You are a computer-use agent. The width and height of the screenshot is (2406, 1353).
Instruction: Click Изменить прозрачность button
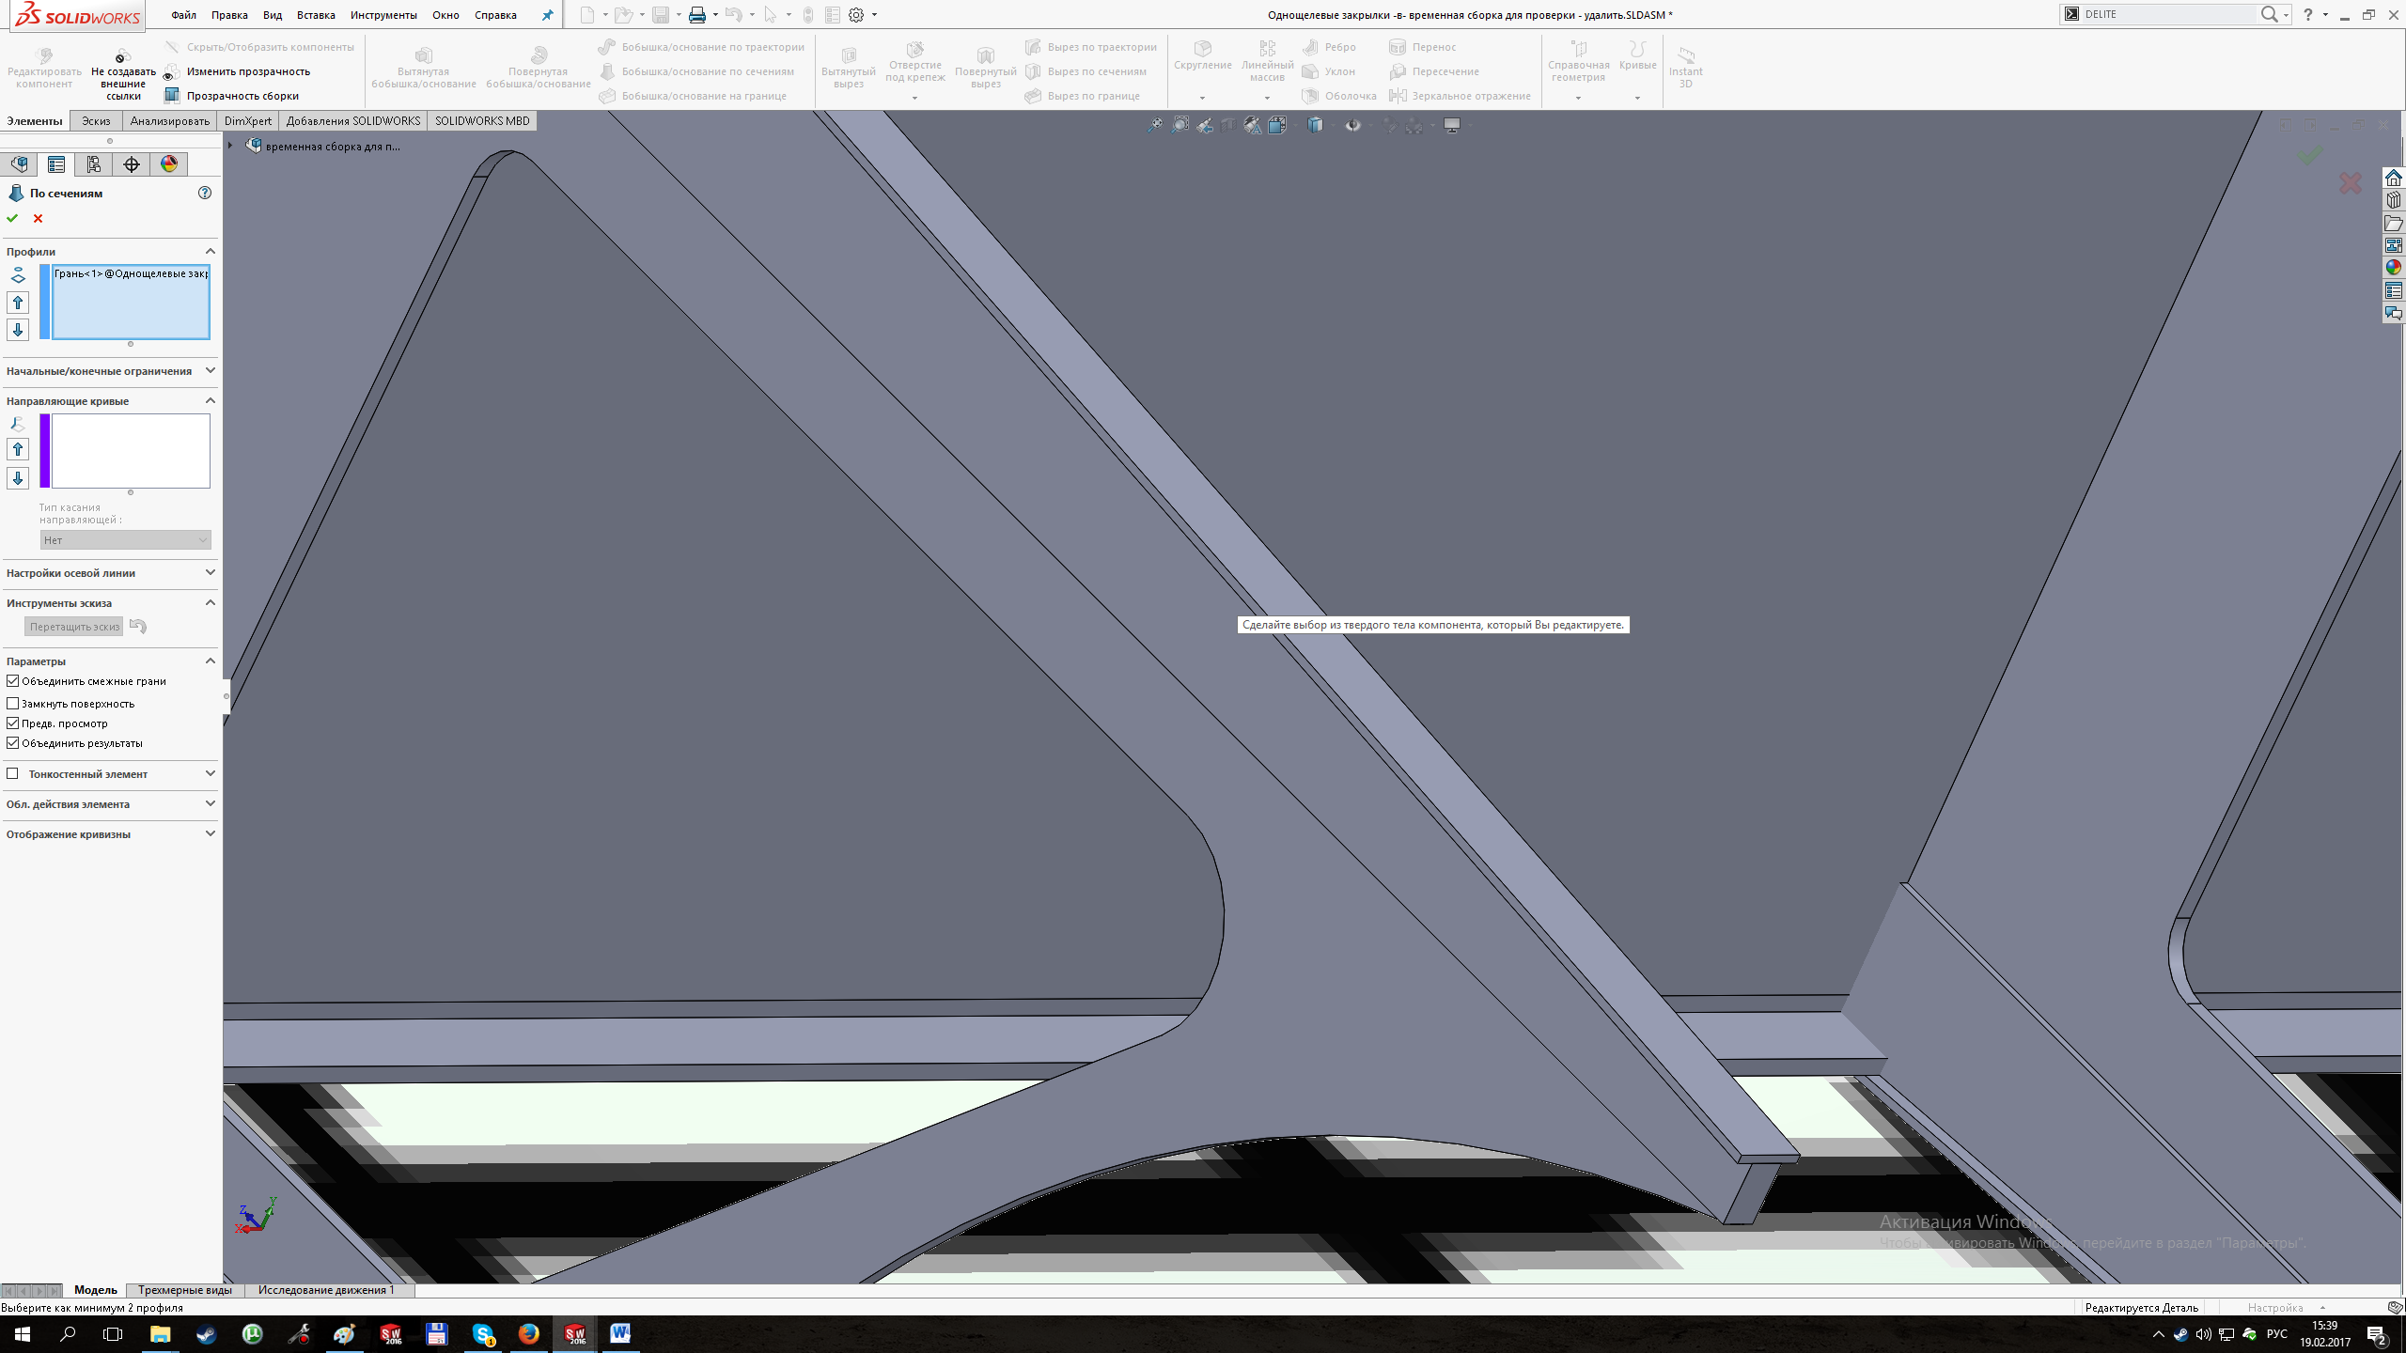pos(248,71)
